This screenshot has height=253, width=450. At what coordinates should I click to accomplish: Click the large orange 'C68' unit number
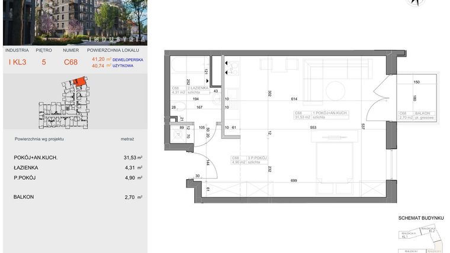70,62
